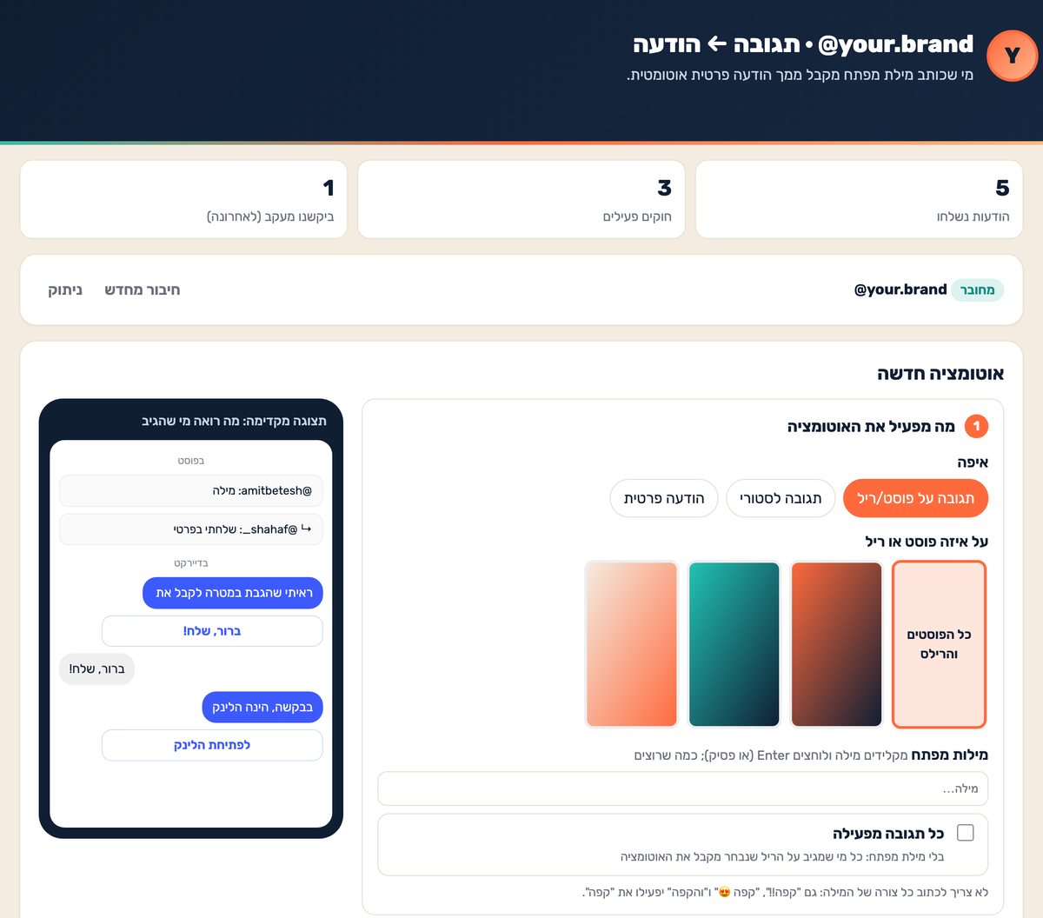The image size is (1043, 918).
Task: Click the "תצוגה מקדימה: מה רואה מי שהגיב" header
Action: click(x=235, y=421)
